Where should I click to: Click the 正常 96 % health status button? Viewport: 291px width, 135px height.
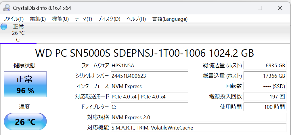click(25, 84)
